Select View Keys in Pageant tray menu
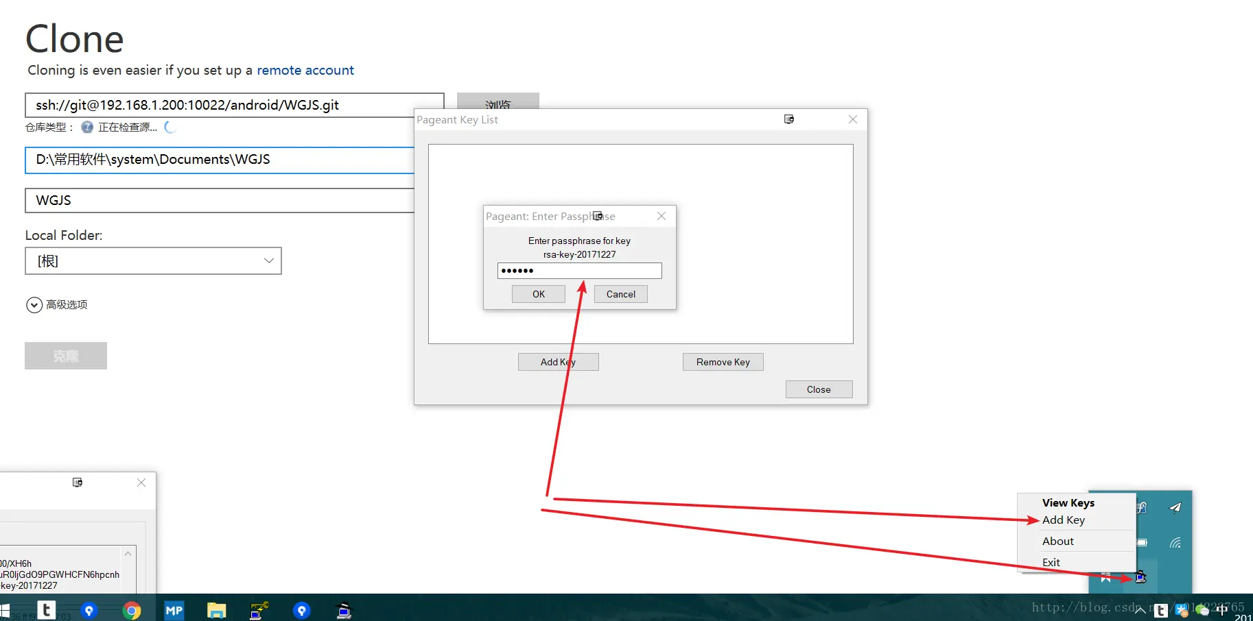Image resolution: width=1253 pixels, height=621 pixels. 1068,502
